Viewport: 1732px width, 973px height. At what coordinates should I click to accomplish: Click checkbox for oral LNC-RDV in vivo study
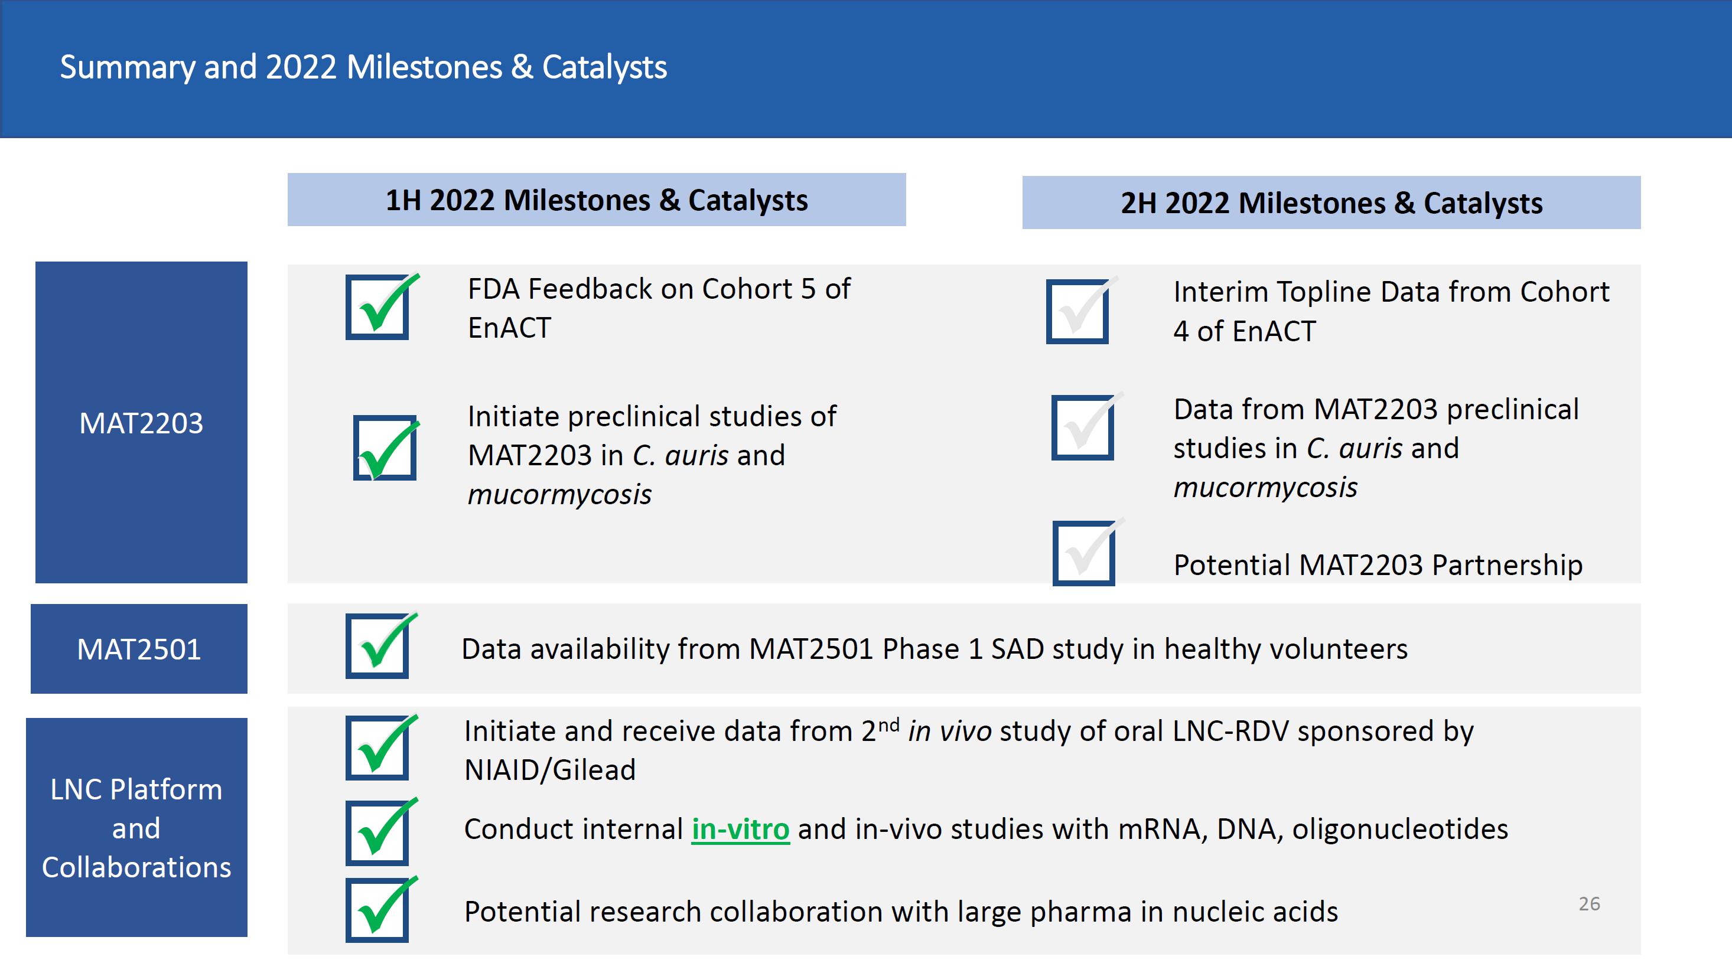[377, 748]
